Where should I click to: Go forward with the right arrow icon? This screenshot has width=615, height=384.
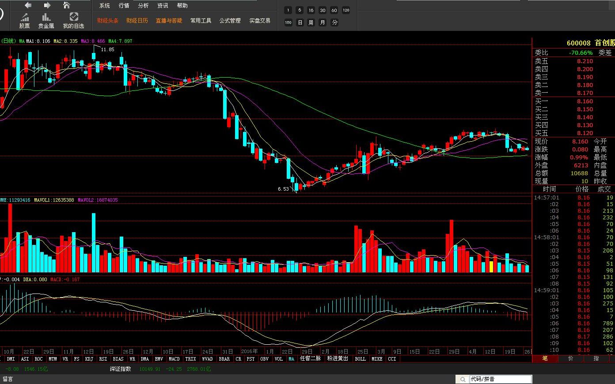(x=47, y=5)
